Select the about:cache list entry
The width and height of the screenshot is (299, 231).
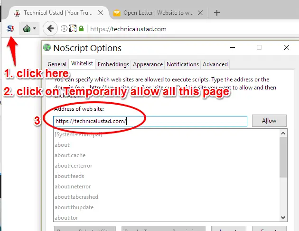(x=167, y=155)
